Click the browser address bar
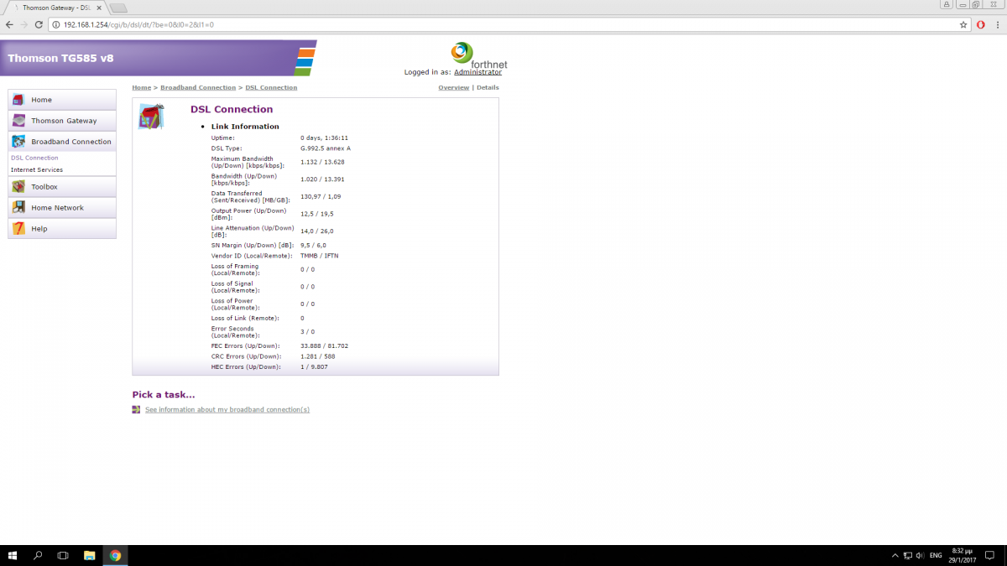This screenshot has height=566, width=1007. coord(503,24)
